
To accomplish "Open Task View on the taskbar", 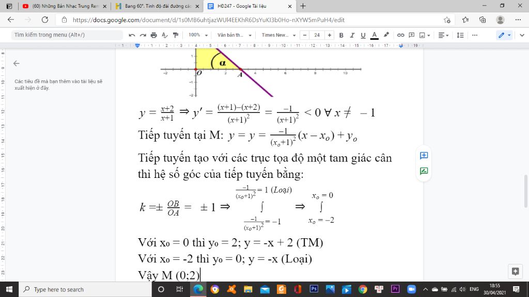I will coord(179,289).
